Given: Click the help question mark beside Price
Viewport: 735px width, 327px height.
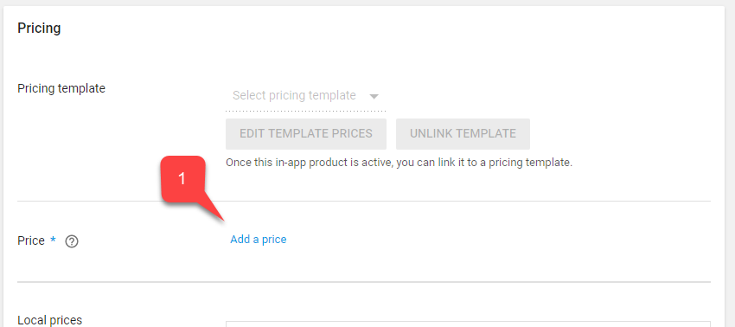Looking at the screenshot, I should pos(72,241).
